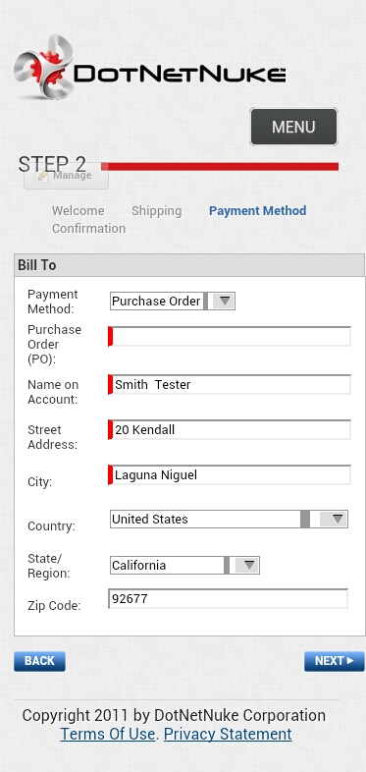This screenshot has width=366, height=772.
Task: Click the DotNetNuke gear logo icon
Action: pyautogui.click(x=43, y=68)
